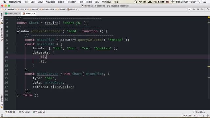This screenshot has height=118, width=210.
Task: Open macOS Notification Center
Action: [205, 2]
